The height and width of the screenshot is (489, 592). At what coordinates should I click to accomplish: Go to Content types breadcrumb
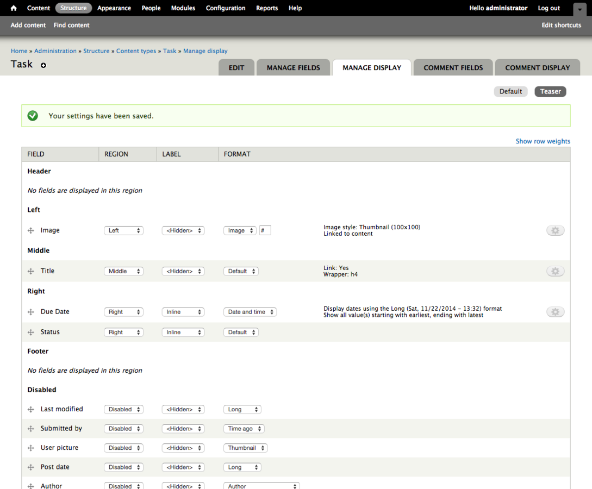136,51
